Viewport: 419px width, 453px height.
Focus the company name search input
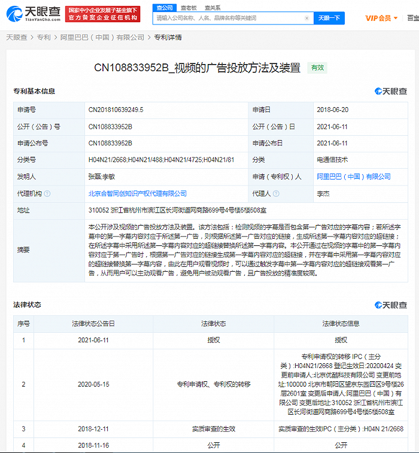(230, 18)
